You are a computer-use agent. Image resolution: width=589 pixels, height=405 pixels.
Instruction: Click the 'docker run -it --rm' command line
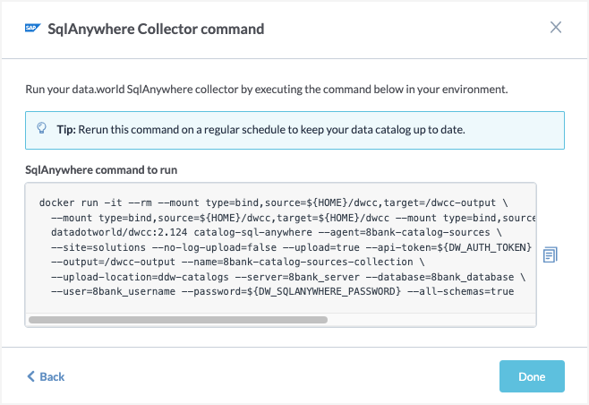click(274, 202)
